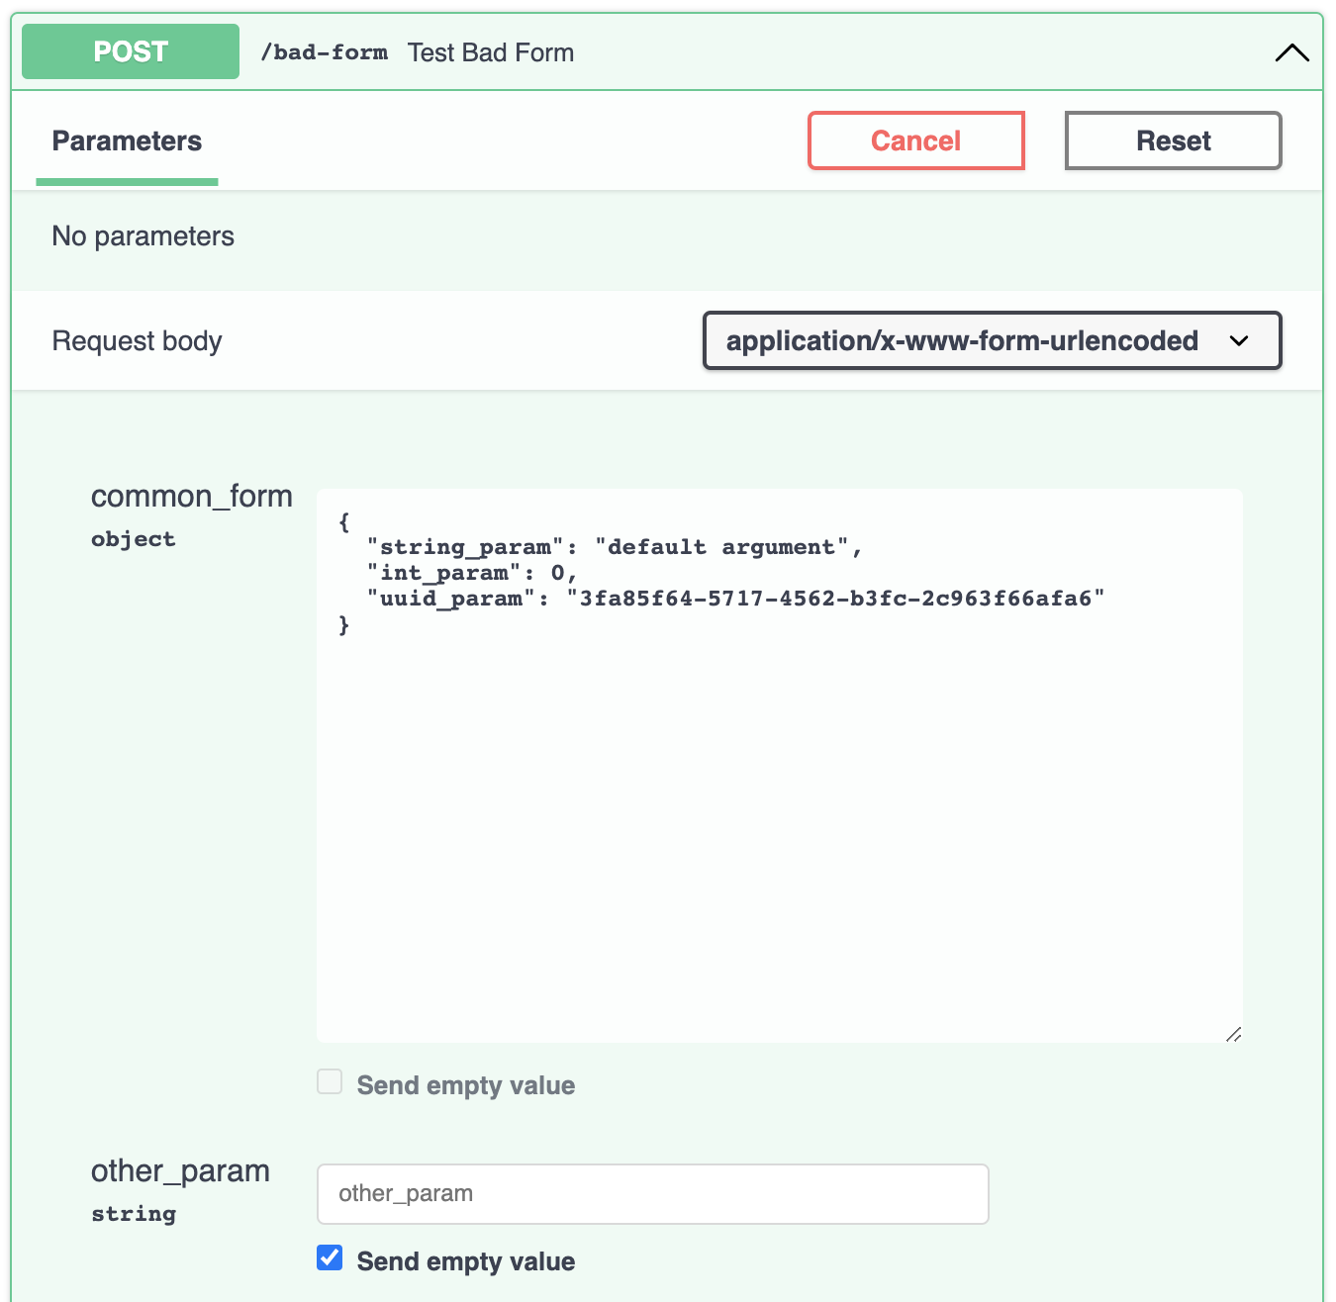
Task: Click the Send empty value label under common_form
Action: pos(466,1085)
